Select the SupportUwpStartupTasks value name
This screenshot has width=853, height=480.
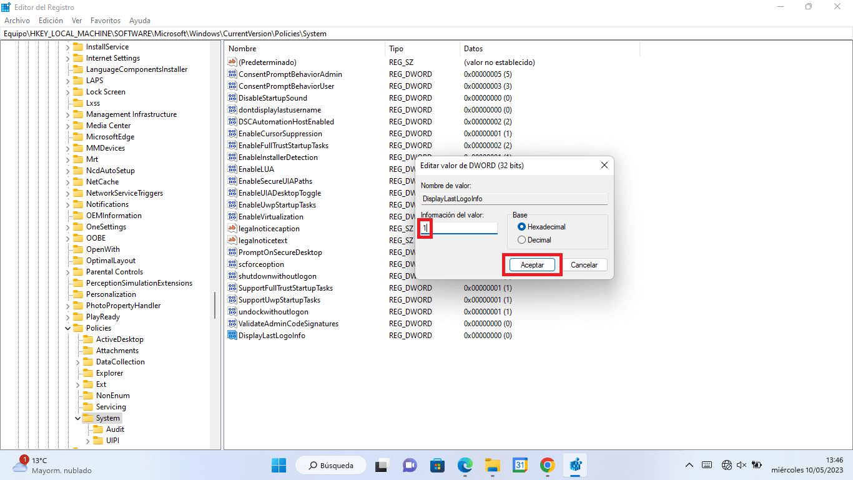coord(279,300)
